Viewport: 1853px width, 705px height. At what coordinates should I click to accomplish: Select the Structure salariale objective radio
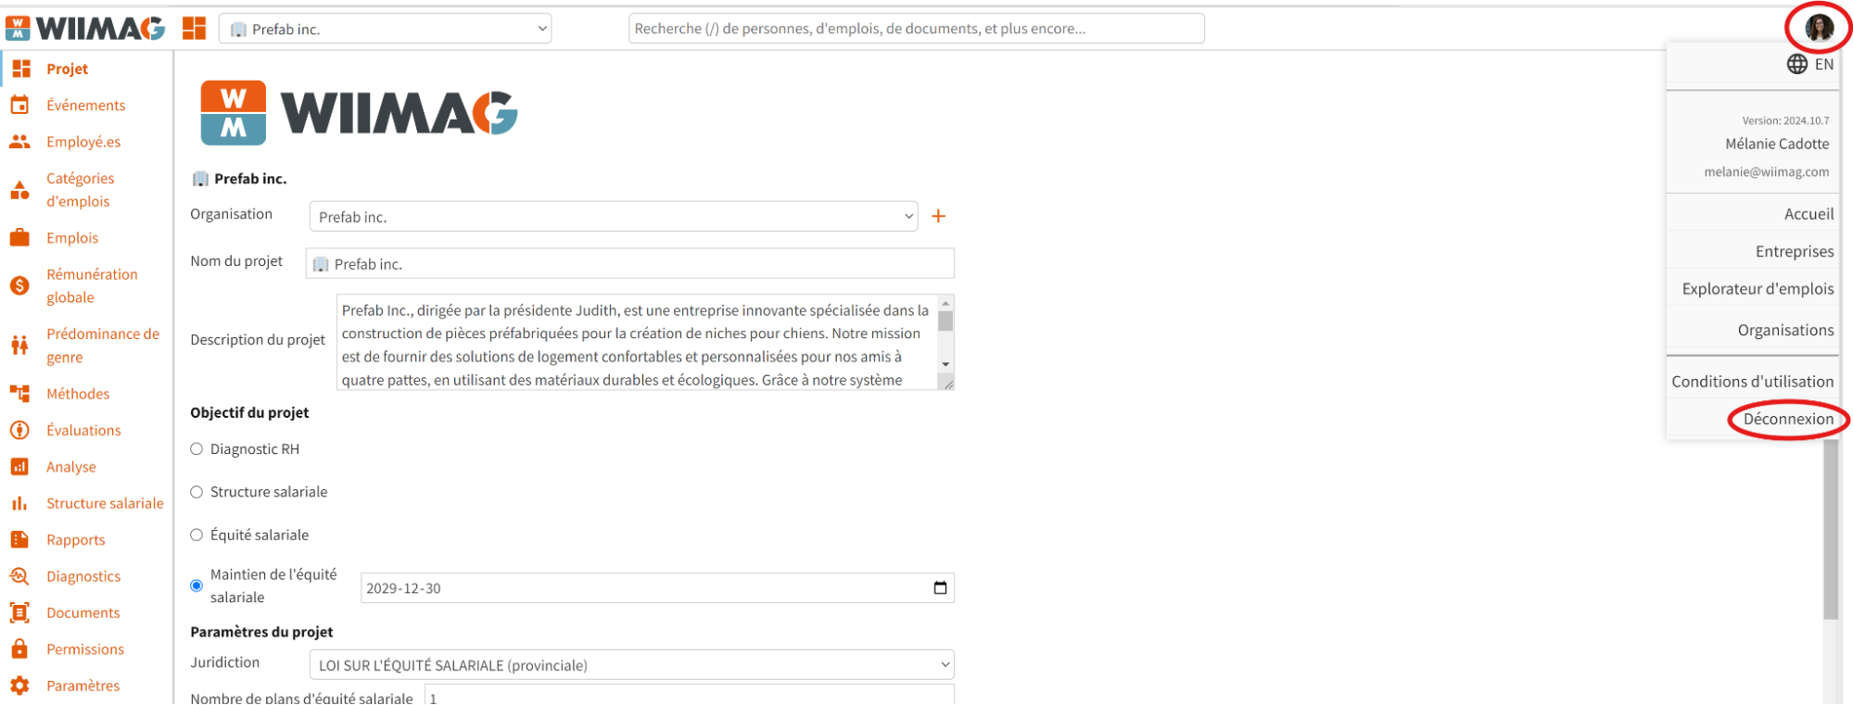coord(197,492)
